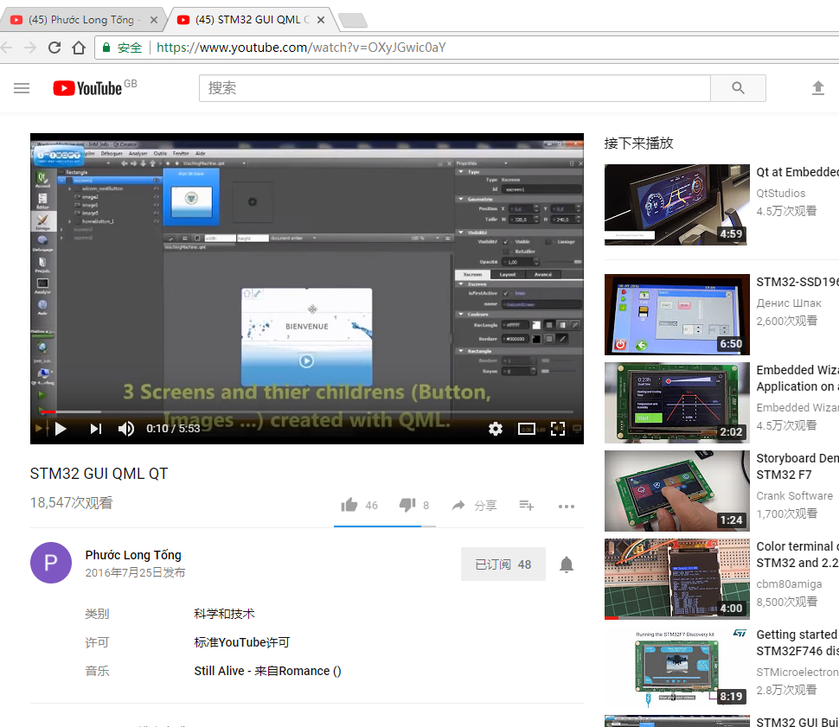Click the 科学和技术 category link

[224, 614]
